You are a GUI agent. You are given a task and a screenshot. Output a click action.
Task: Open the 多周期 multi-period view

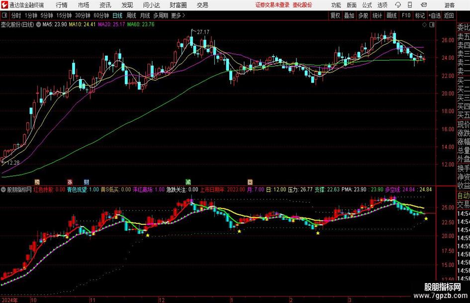tap(161, 15)
